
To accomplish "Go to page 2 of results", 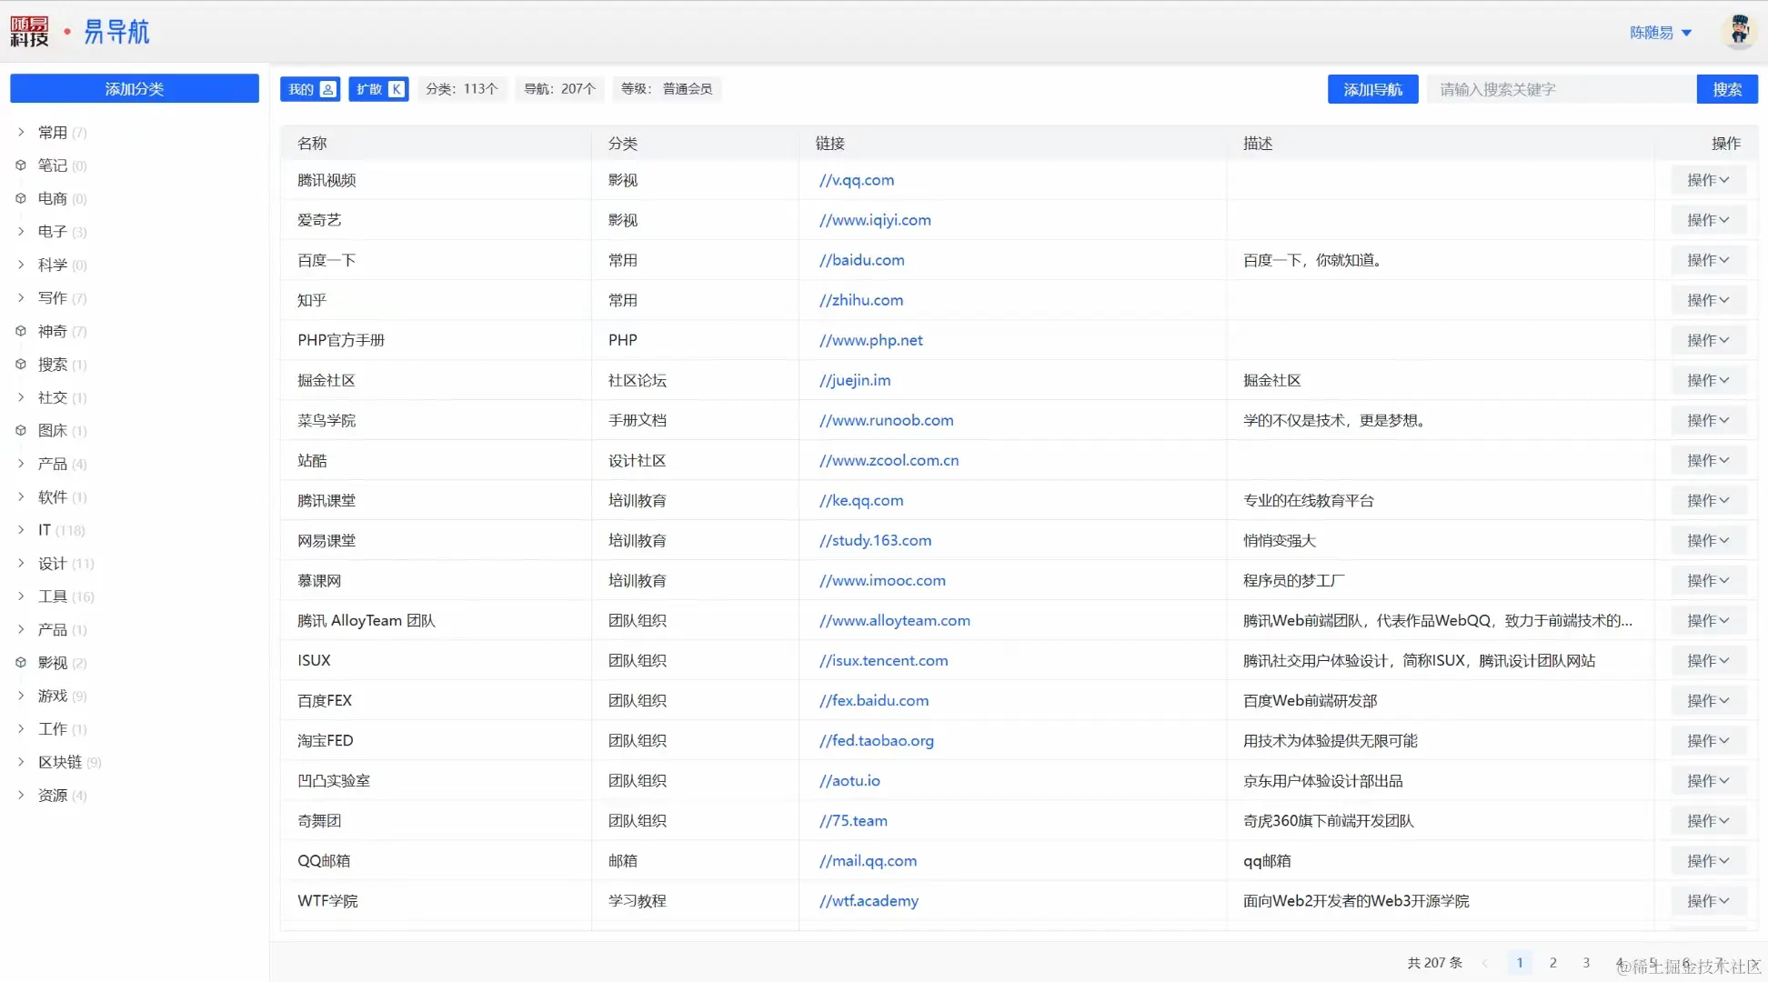I will click(1552, 962).
